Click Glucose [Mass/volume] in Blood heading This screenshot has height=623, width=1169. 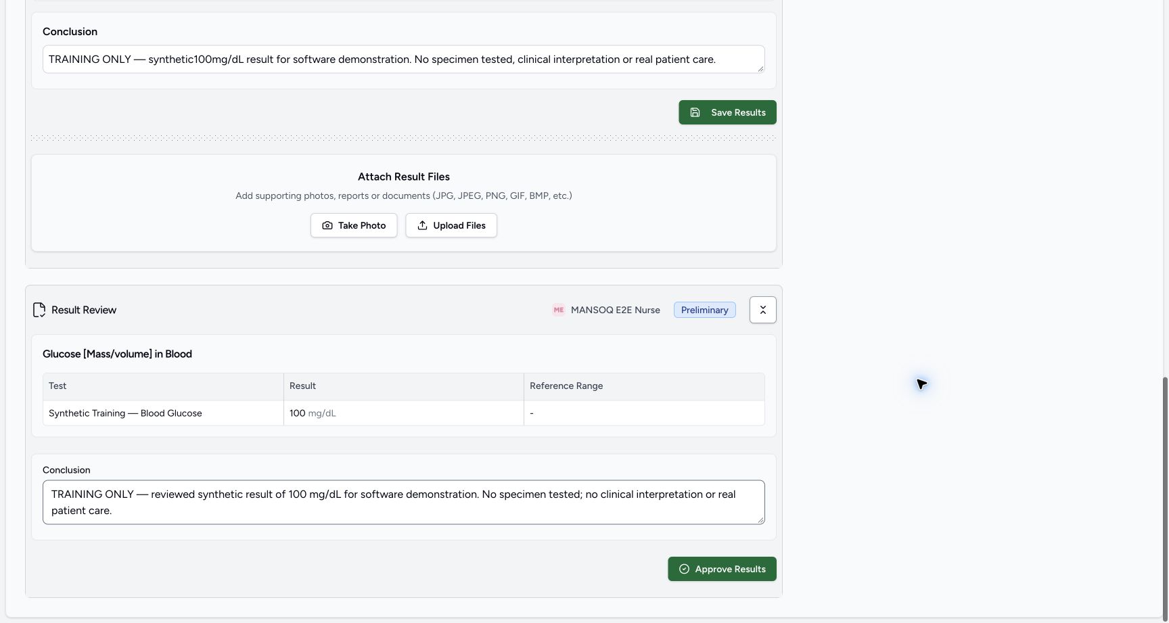pyautogui.click(x=117, y=354)
